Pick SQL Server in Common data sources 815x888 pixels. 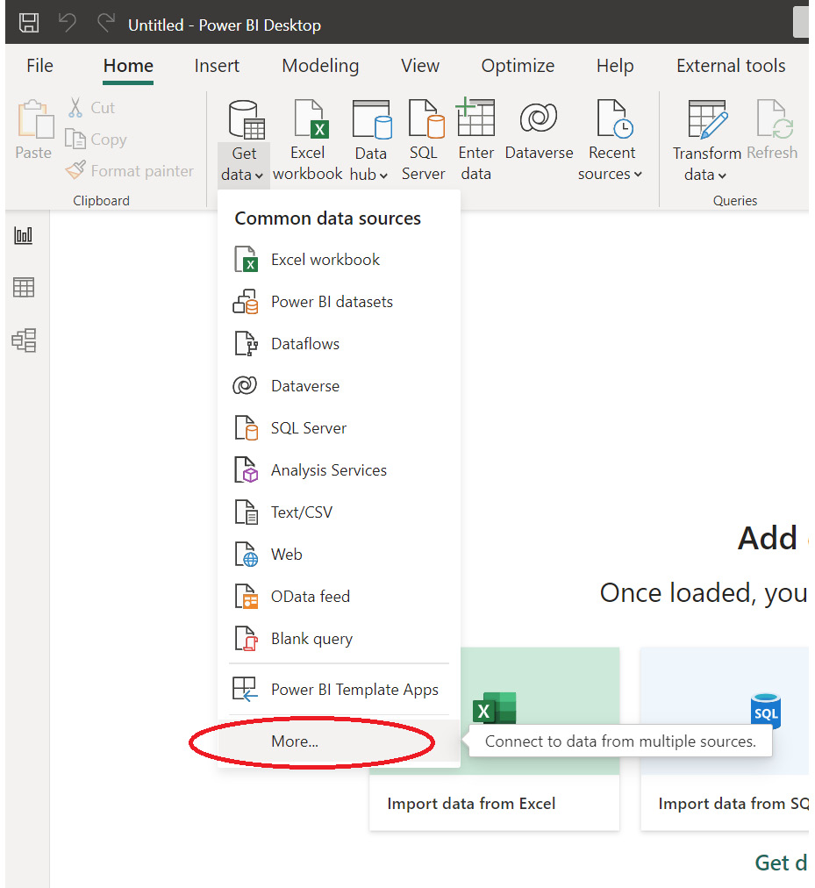coord(339,428)
